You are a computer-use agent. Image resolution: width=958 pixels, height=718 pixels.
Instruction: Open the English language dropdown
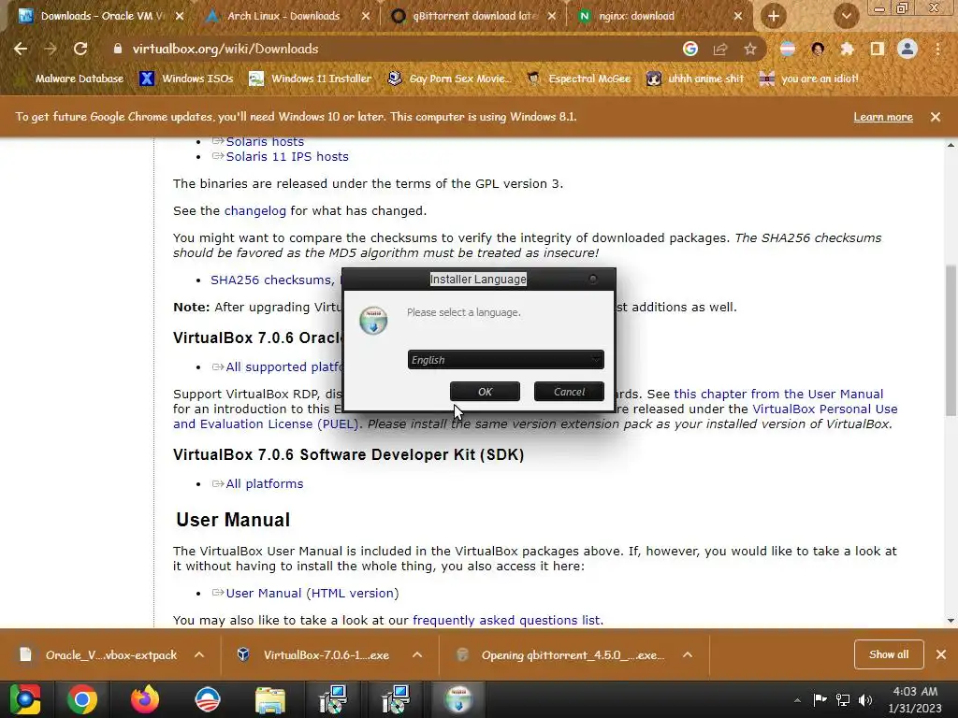point(505,360)
